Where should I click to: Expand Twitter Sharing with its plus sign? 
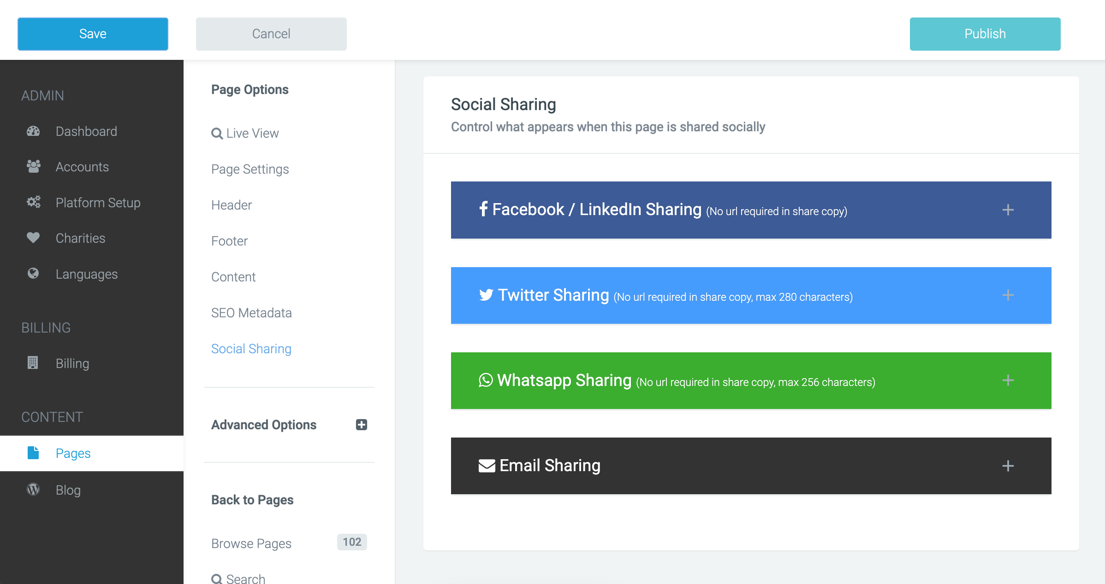click(x=1008, y=295)
